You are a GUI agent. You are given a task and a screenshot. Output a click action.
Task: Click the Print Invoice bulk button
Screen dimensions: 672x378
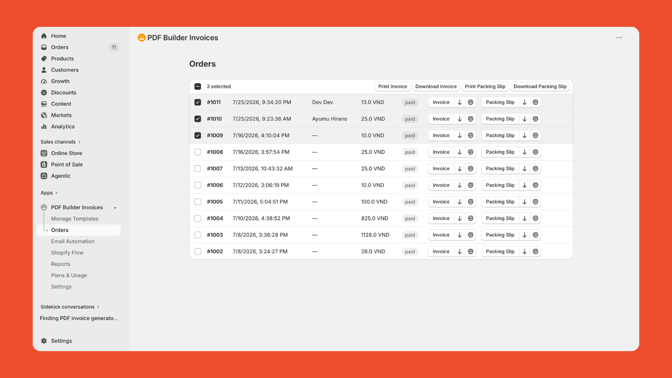click(x=393, y=87)
